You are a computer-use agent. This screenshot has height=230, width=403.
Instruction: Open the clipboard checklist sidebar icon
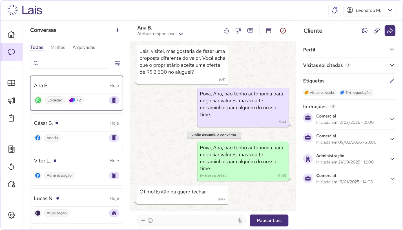(11, 118)
